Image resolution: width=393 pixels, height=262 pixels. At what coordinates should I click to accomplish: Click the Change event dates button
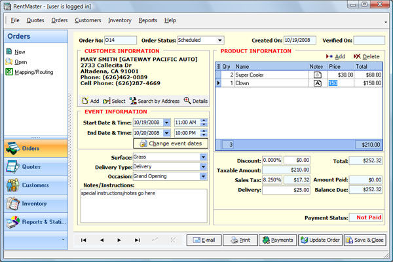click(170, 143)
